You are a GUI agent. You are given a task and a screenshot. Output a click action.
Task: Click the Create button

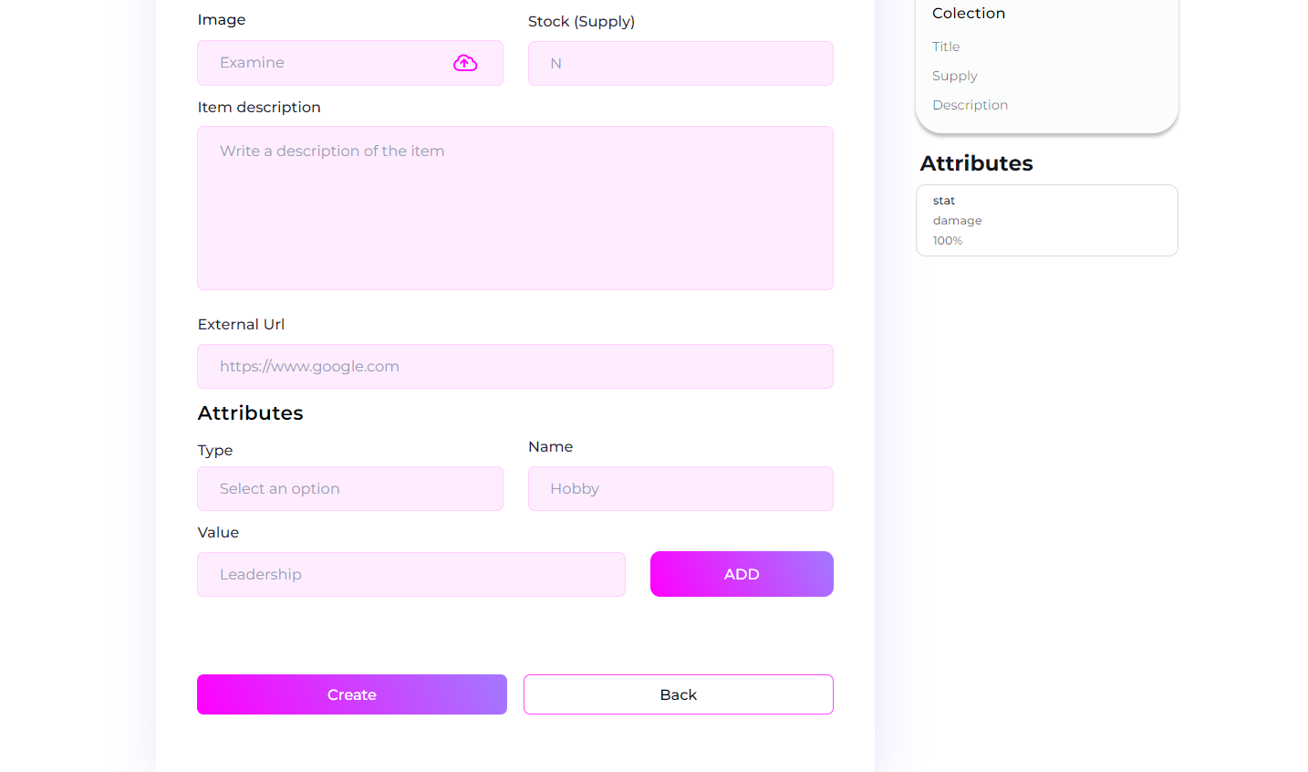click(x=352, y=694)
